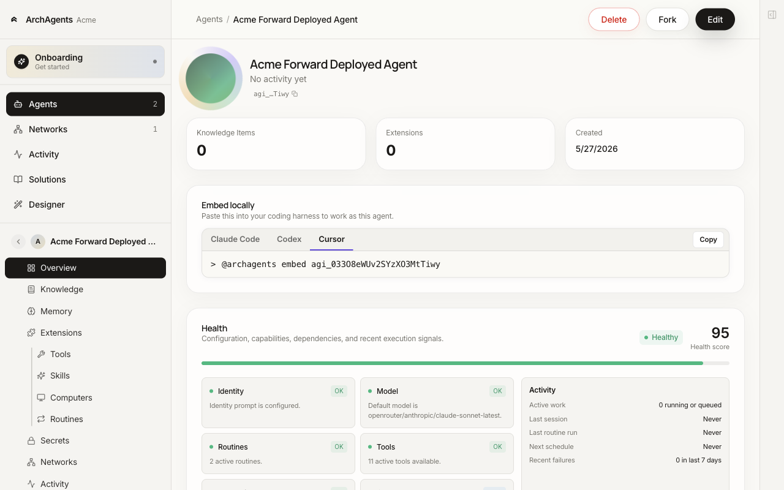784x490 pixels.
Task: Click the Fork button
Action: 667,20
